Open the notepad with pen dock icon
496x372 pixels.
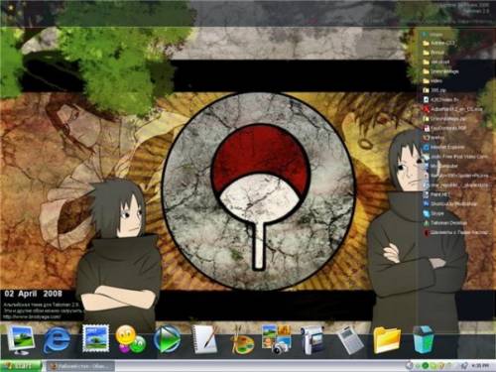(x=205, y=339)
